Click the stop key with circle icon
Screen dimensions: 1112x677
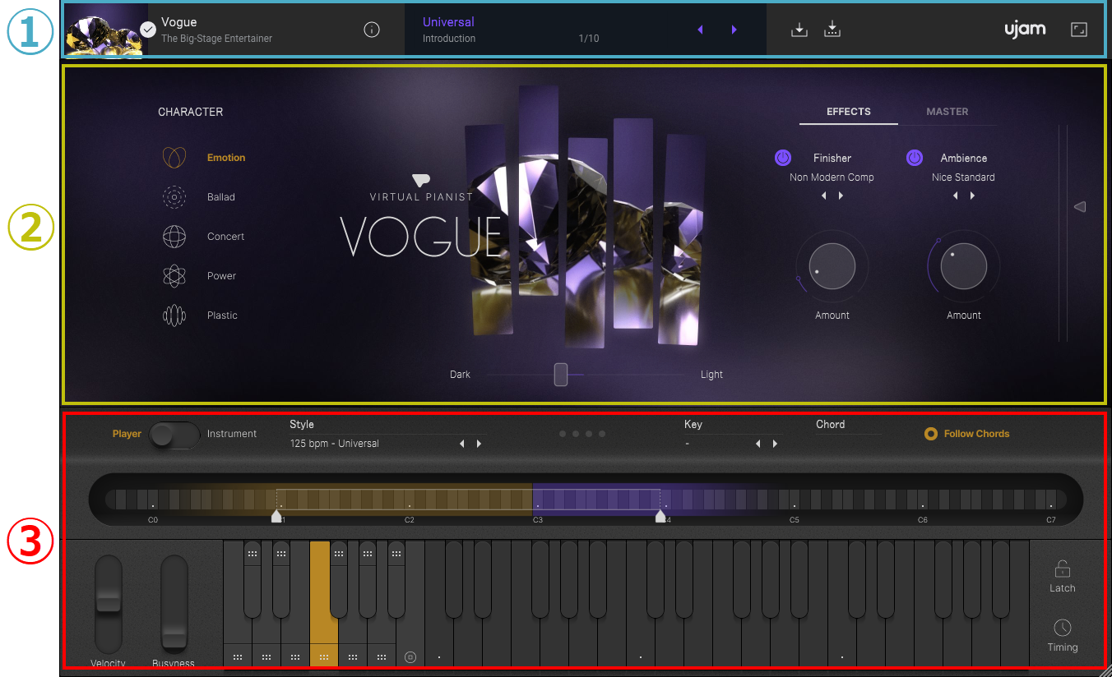410,656
